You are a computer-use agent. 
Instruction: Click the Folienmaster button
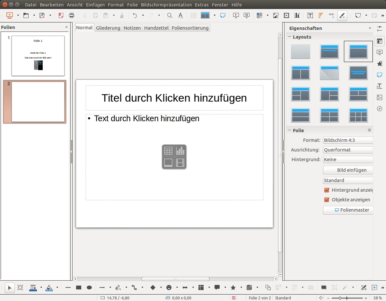(348, 210)
